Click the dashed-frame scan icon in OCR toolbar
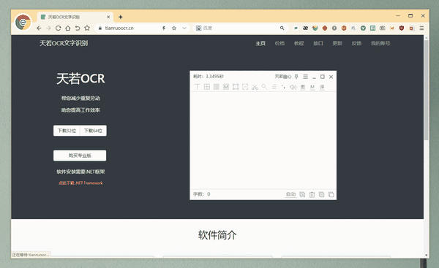Viewport: 439px width, 268px height. coord(245,87)
